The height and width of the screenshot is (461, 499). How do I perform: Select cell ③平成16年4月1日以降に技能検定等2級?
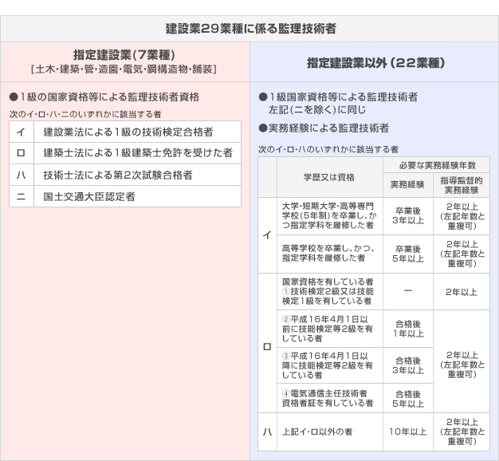tap(330, 365)
